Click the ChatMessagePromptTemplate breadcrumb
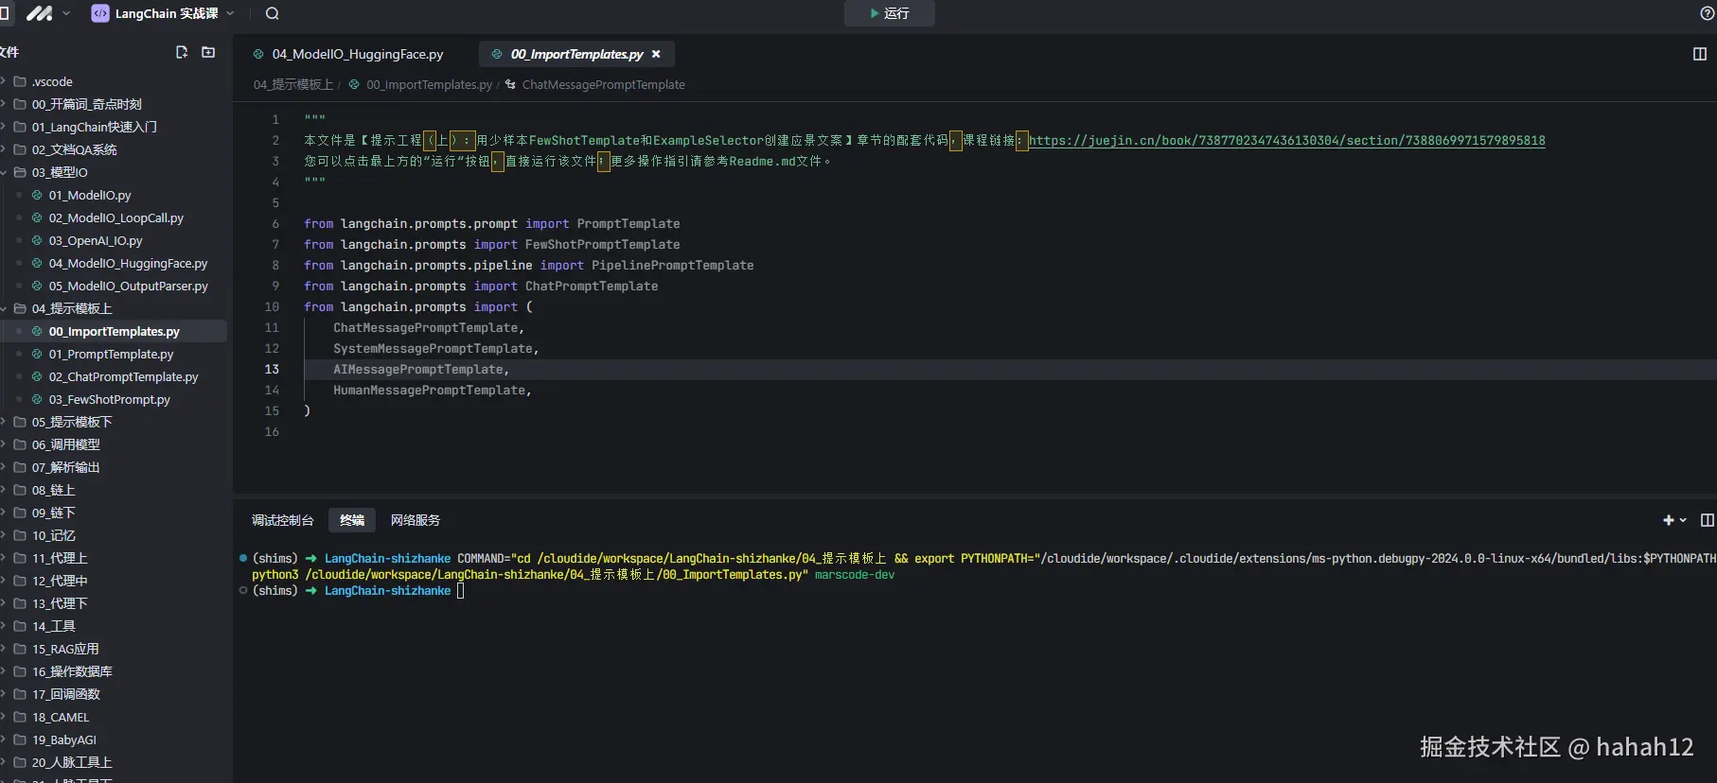 coord(603,84)
